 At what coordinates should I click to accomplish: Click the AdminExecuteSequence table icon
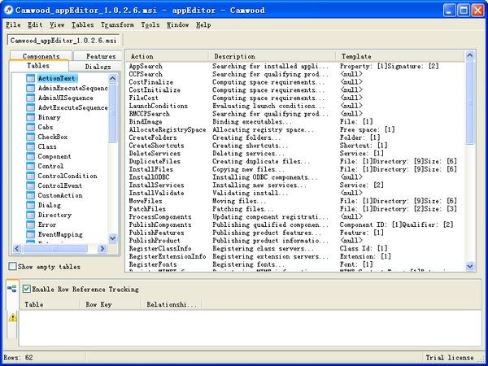(30, 89)
